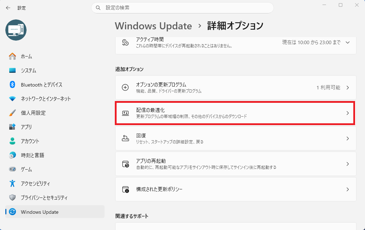Expand the アクティブ時間 dropdown chevron
This screenshot has width=365, height=230.
[348, 42]
